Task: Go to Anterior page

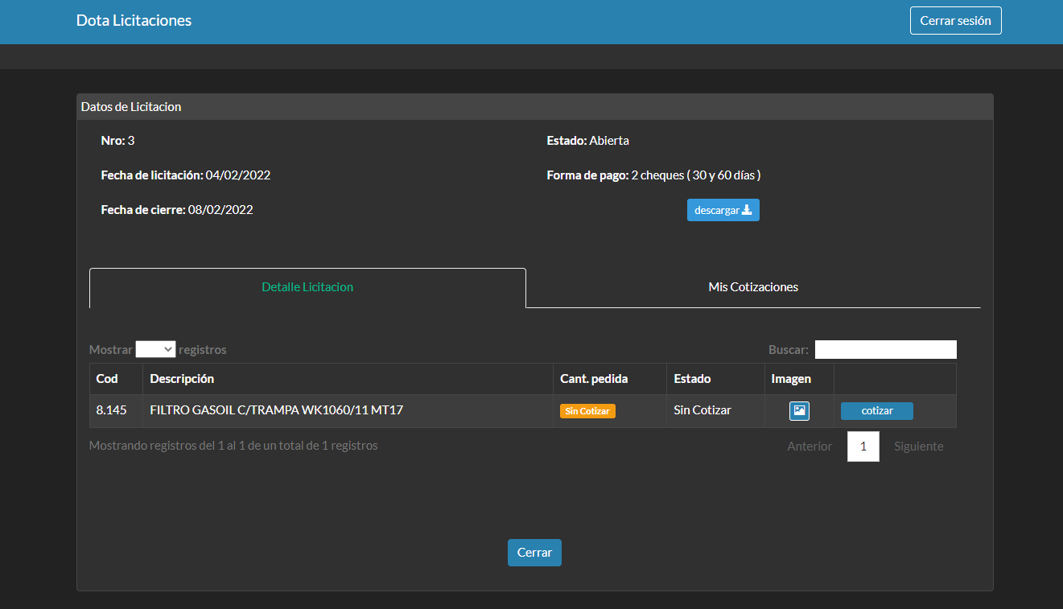Action: click(x=809, y=446)
